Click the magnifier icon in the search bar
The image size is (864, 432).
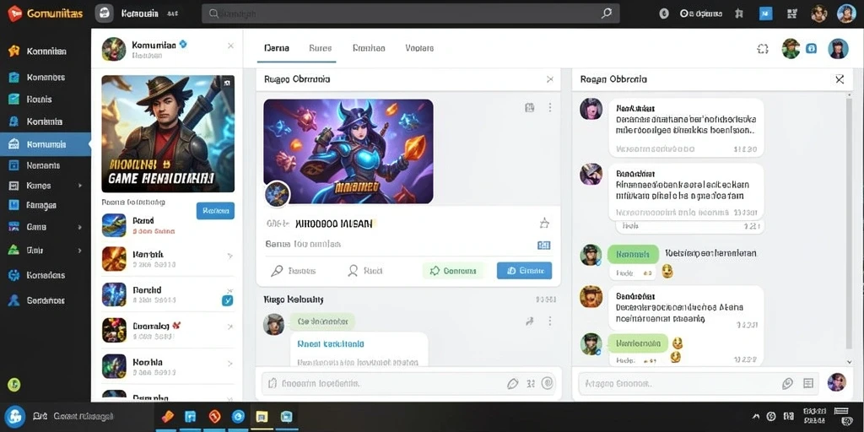click(606, 13)
